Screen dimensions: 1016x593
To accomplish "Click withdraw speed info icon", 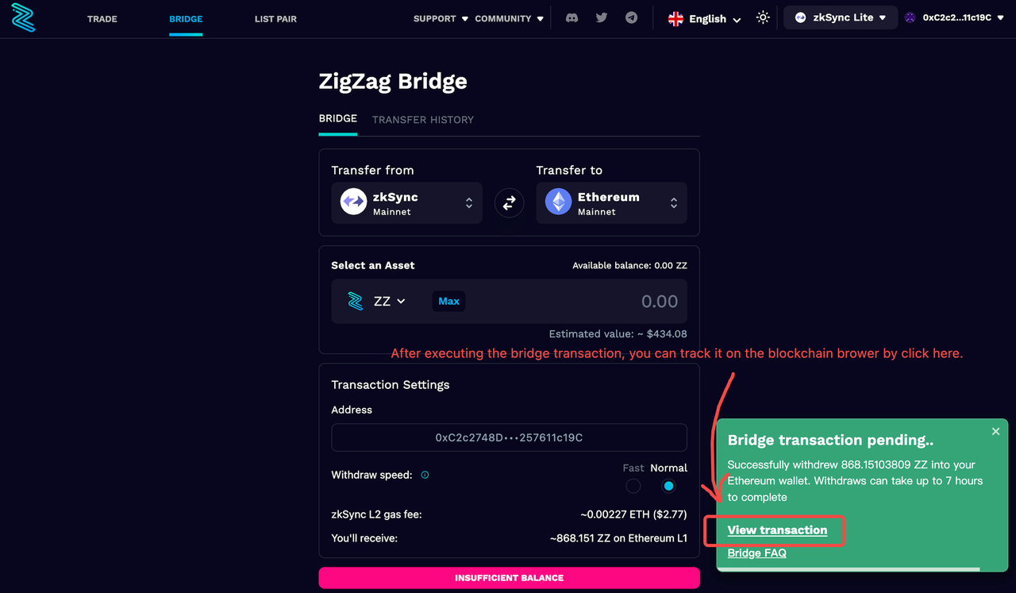I will tap(425, 476).
